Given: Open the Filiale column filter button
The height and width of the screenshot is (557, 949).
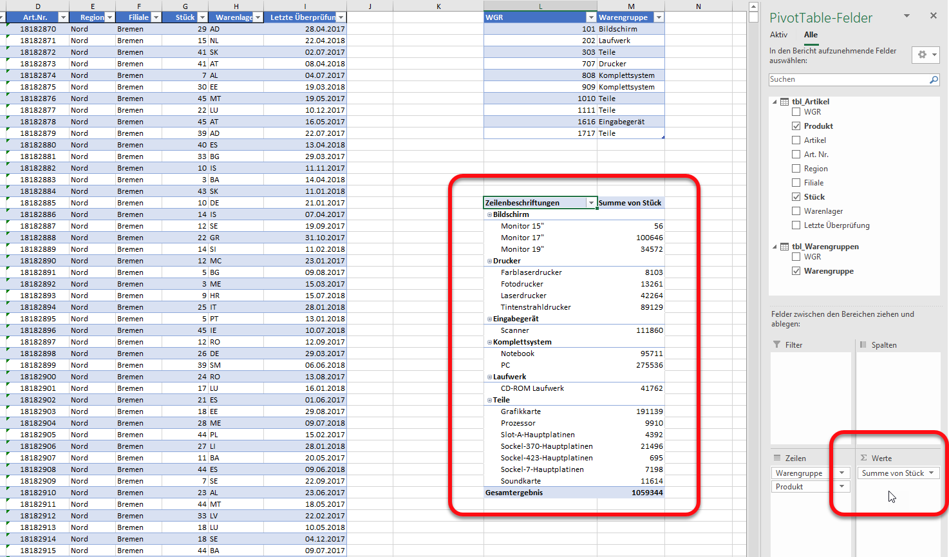Looking at the screenshot, I should click(x=155, y=17).
